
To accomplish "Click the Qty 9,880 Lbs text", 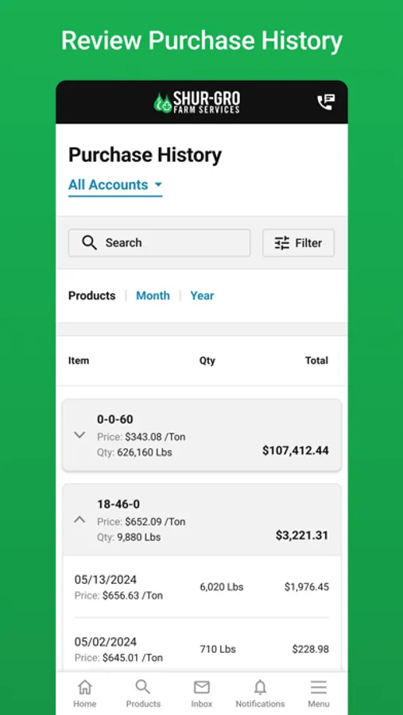I will coord(129,537).
